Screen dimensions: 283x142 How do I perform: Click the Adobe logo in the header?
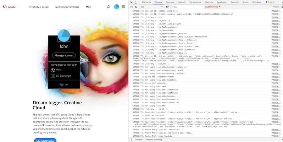[9, 7]
